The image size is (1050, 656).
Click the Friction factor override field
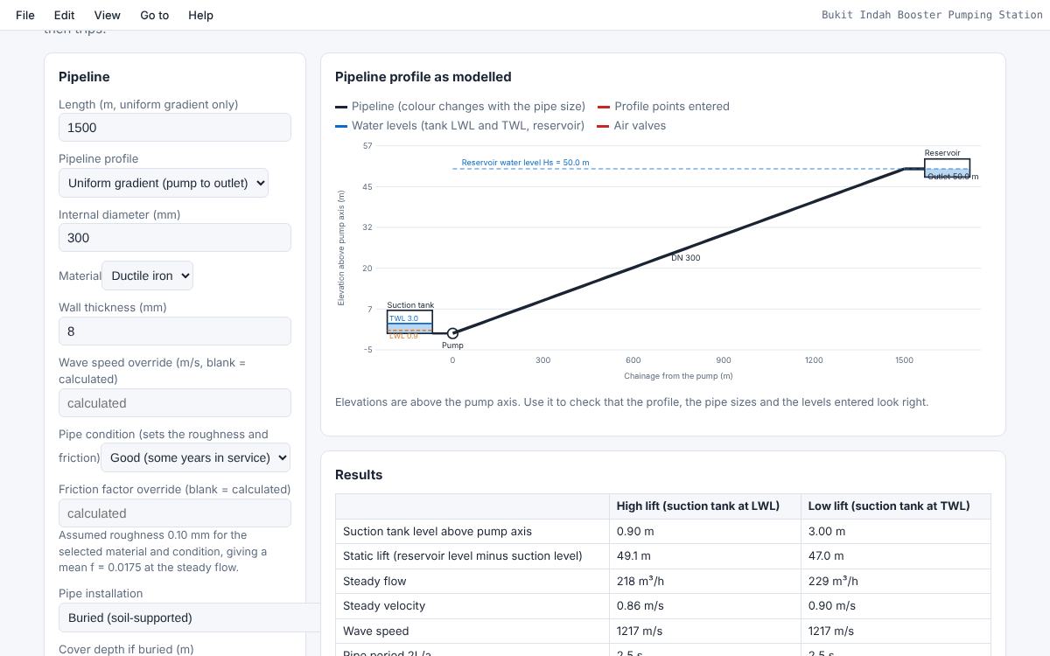[x=175, y=513]
